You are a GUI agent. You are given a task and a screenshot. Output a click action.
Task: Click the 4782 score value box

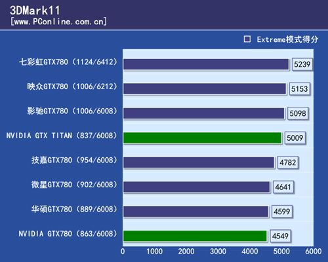(287, 162)
